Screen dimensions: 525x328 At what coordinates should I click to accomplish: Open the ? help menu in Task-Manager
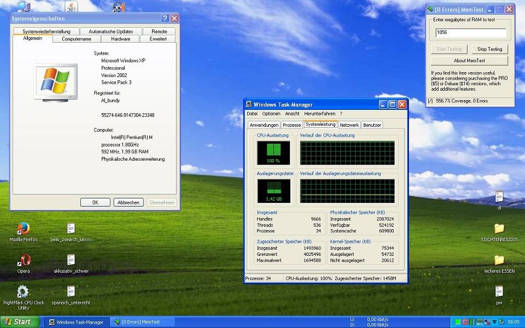pos(341,114)
